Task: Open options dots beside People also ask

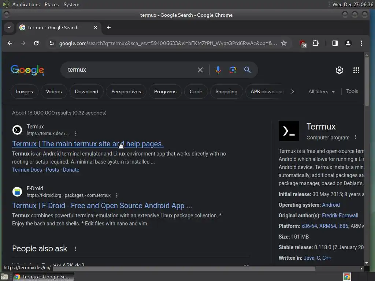Action: [x=75, y=249]
